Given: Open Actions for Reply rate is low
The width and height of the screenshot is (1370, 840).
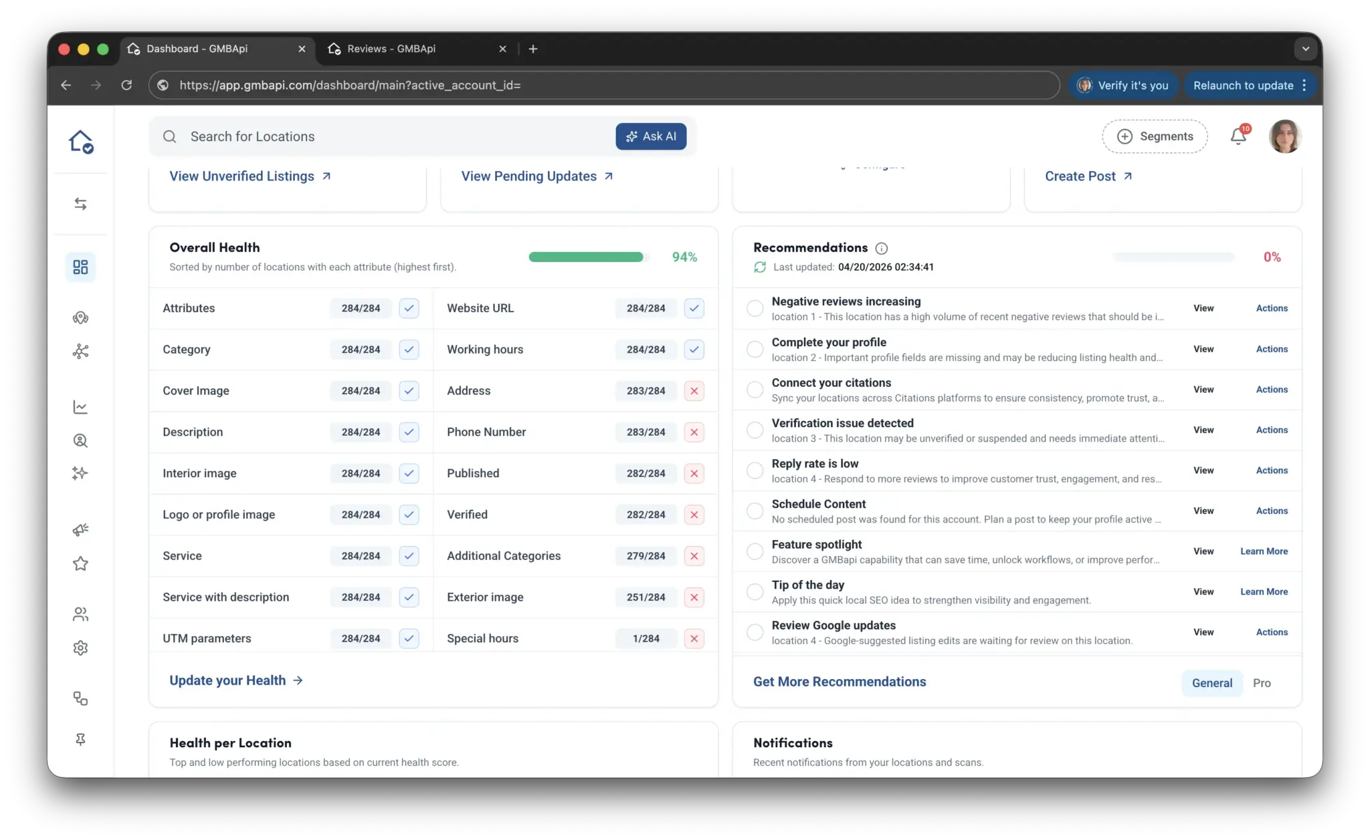Looking at the screenshot, I should click(1271, 470).
